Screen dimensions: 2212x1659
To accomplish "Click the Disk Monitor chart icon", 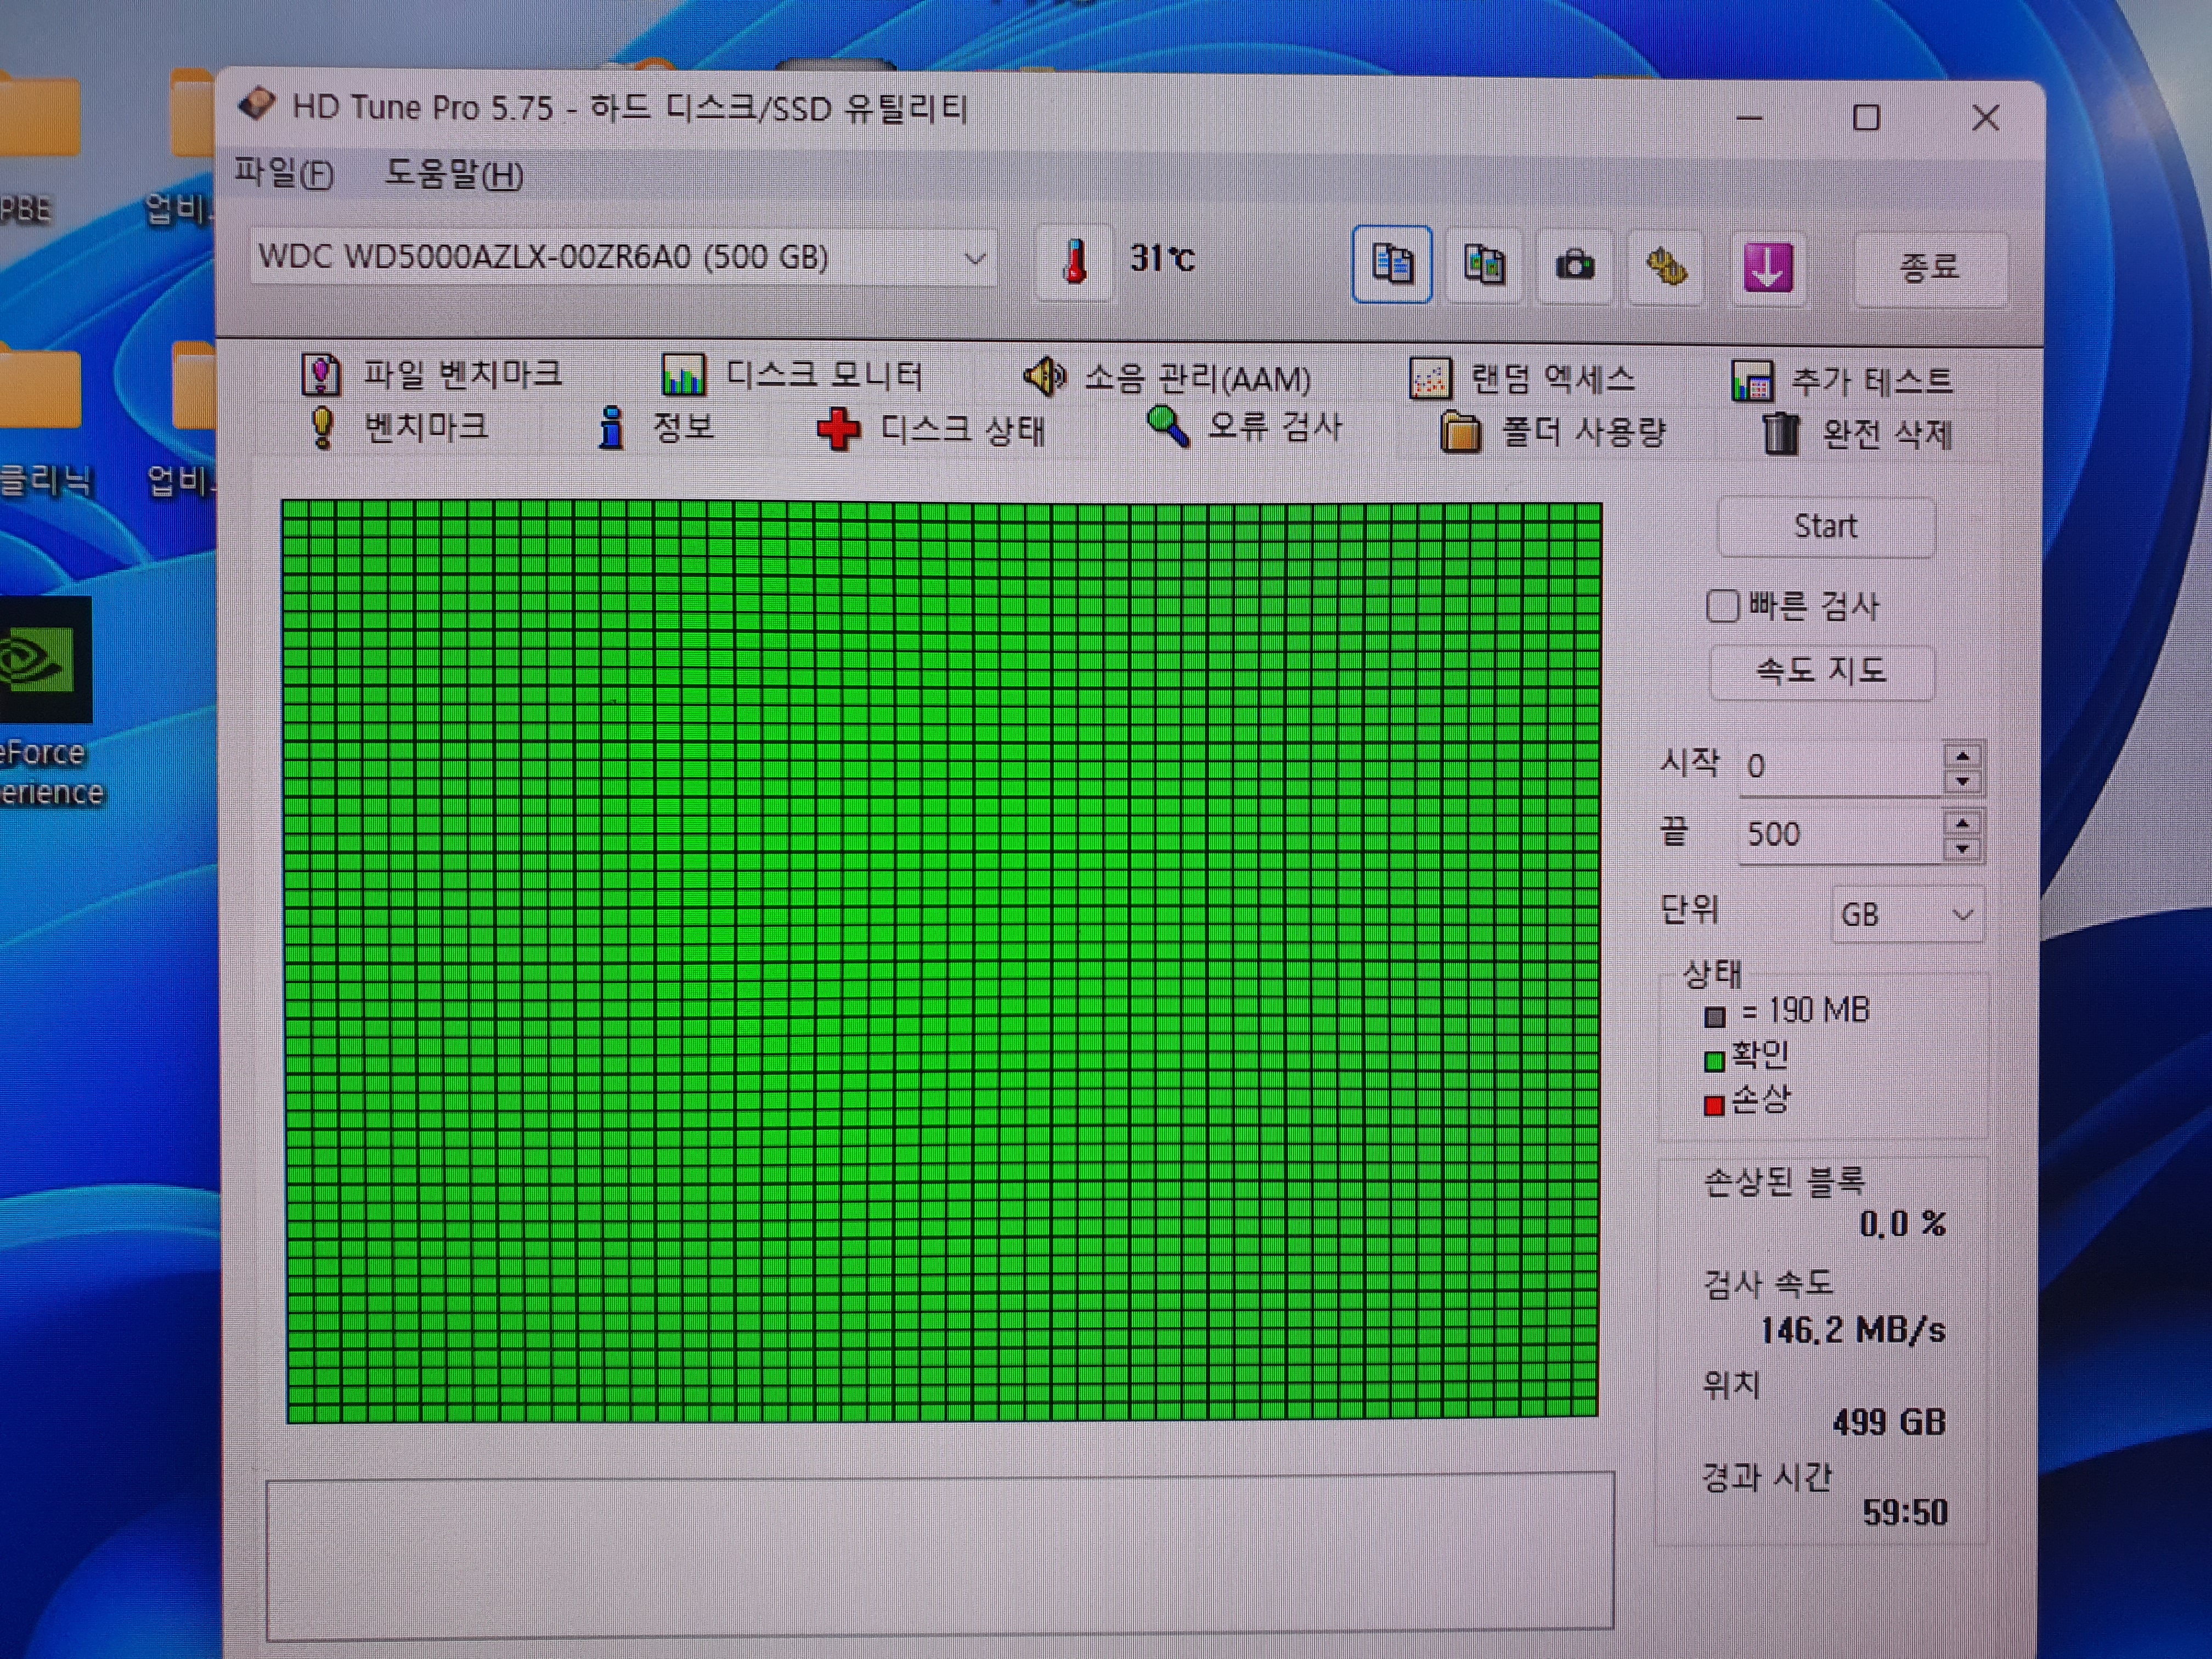I will 683,376.
